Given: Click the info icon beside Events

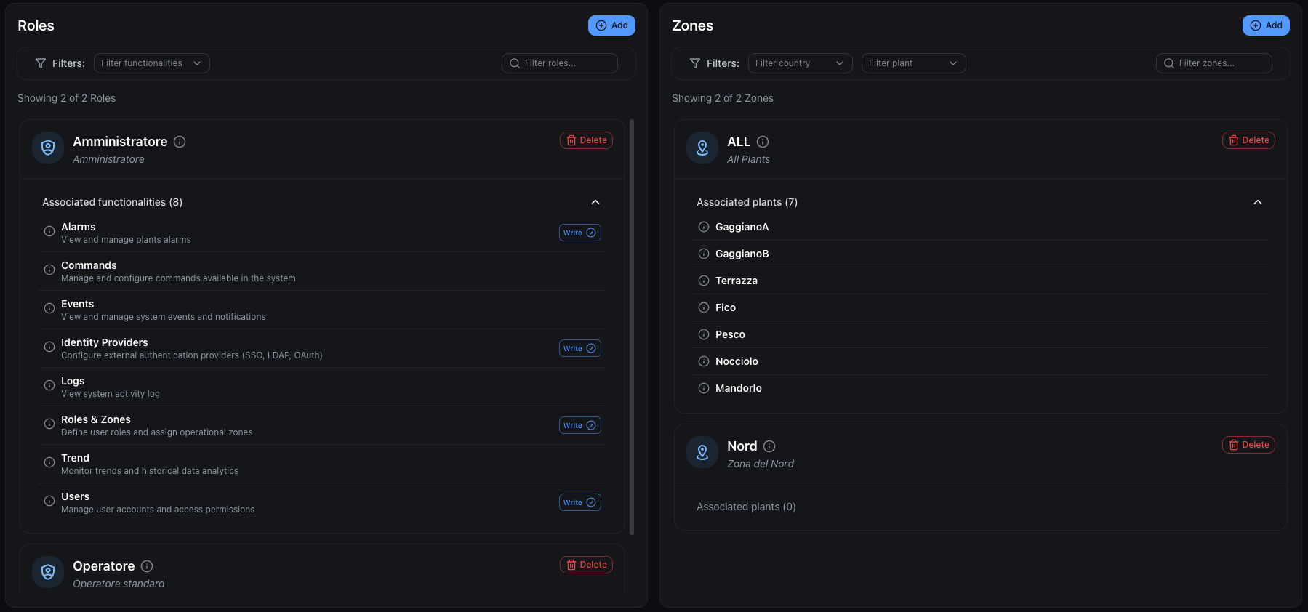Looking at the screenshot, I should (x=49, y=308).
